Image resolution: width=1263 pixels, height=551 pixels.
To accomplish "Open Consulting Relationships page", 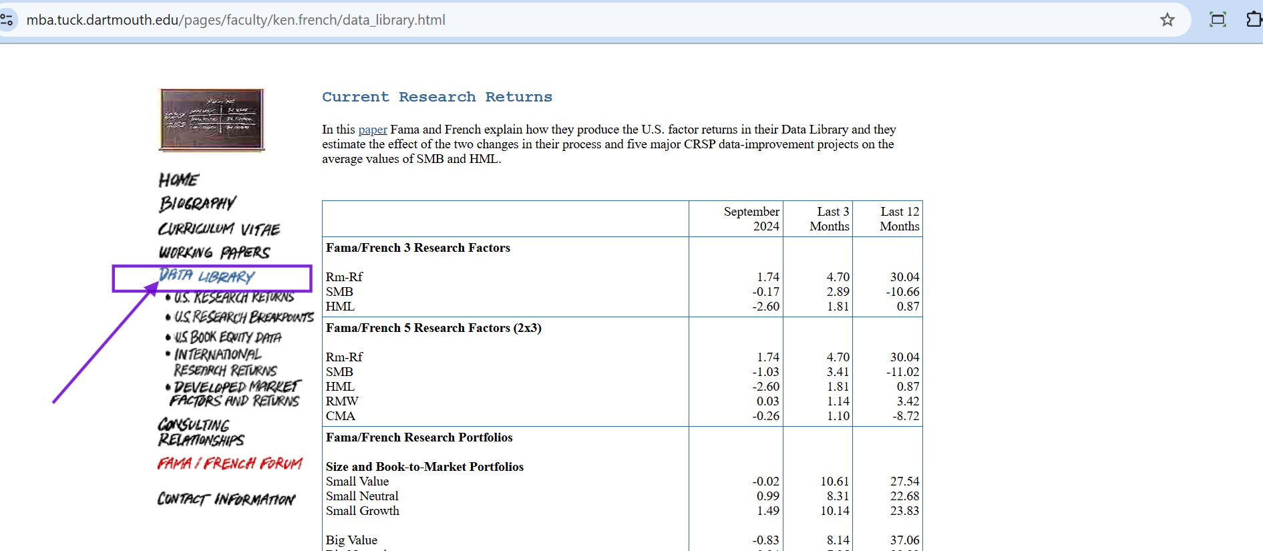I will tap(200, 432).
